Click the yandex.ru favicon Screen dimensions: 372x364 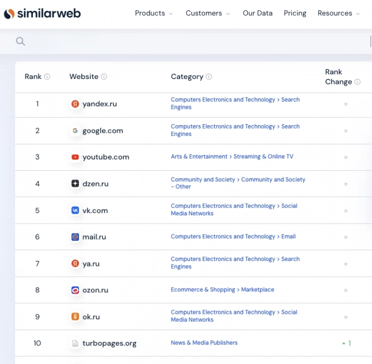coord(75,104)
